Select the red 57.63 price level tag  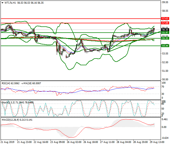tap(165, 19)
